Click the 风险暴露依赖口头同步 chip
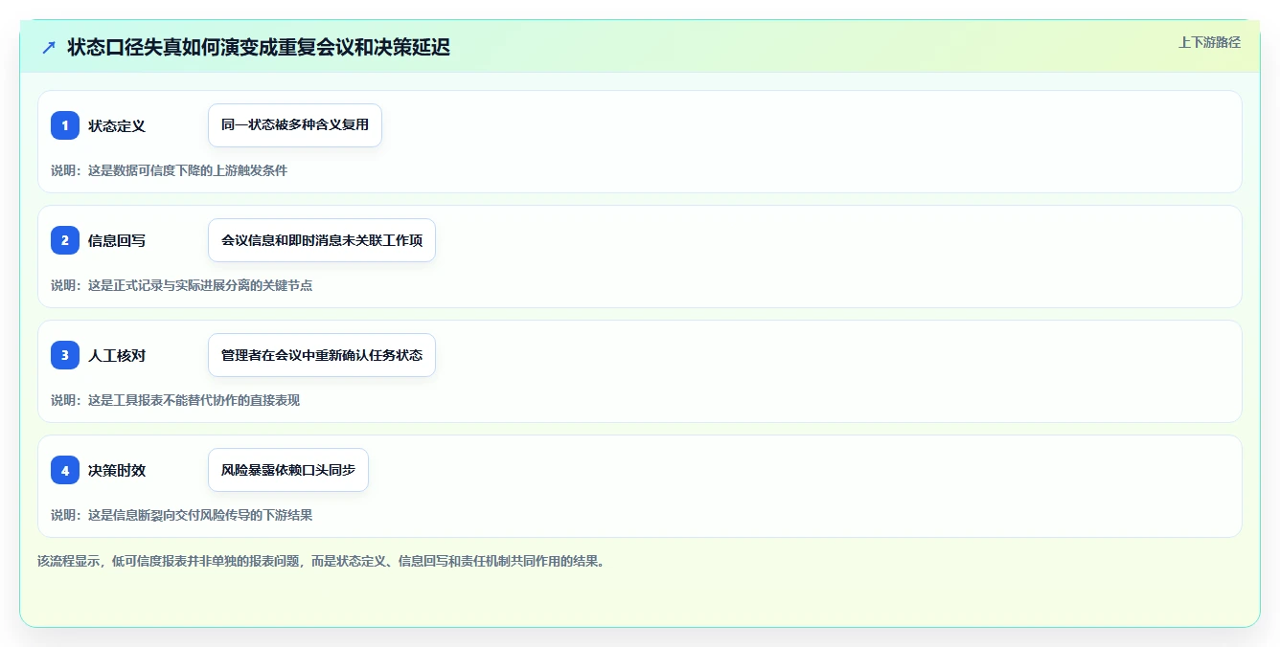 288,470
